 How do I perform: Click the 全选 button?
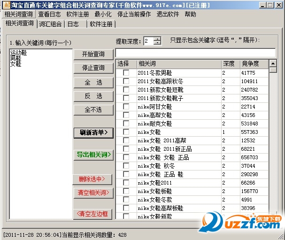pyautogui.click(x=93, y=83)
